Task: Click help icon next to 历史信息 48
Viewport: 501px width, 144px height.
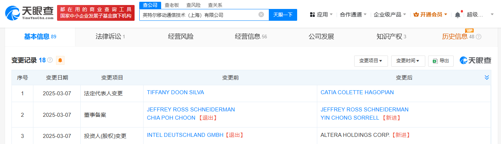Action: (x=478, y=37)
